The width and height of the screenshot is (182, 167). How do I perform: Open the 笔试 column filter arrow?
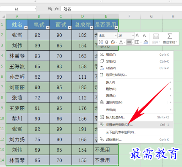coord(48,27)
